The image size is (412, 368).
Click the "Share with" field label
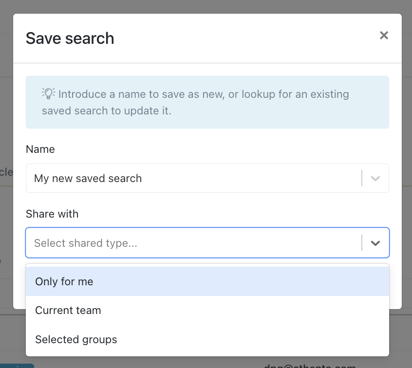pos(52,214)
